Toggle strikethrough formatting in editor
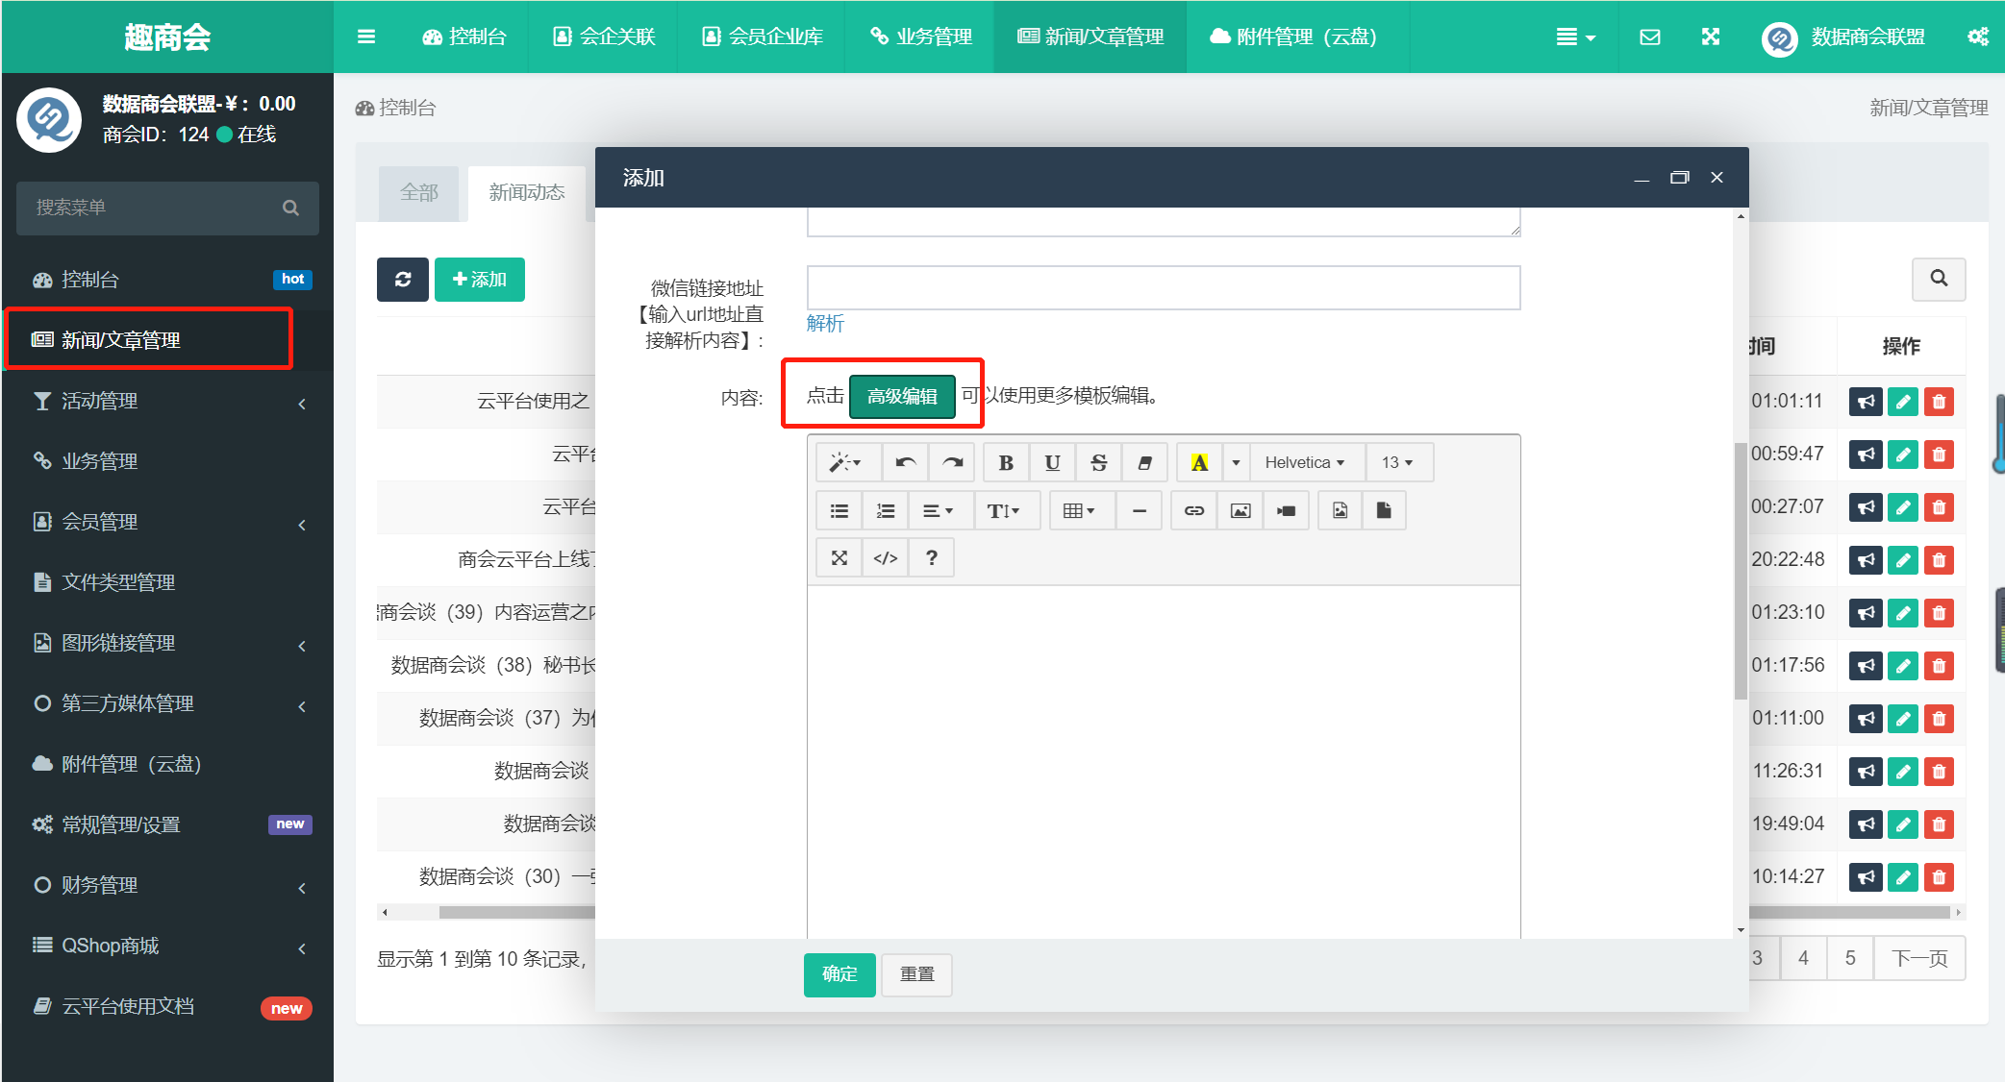2005x1082 pixels. 1098,463
